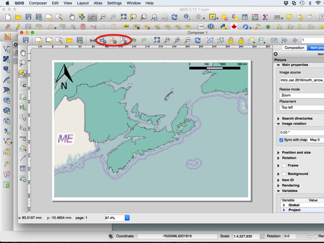Collapse the Variables section
The width and height of the screenshot is (324, 243).
click(x=278, y=191)
